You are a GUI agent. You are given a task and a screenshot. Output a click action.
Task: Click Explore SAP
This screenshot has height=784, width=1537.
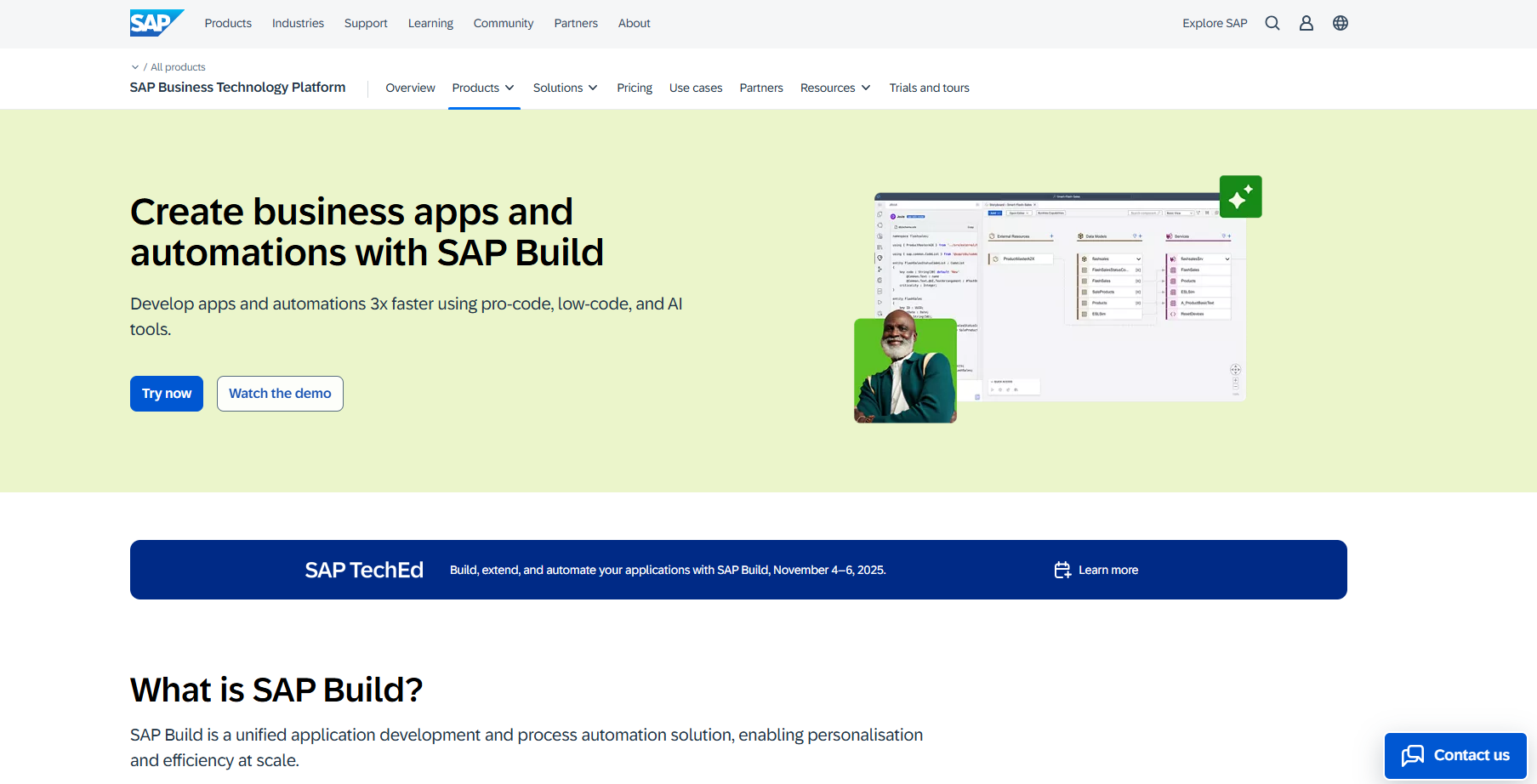[1215, 23]
